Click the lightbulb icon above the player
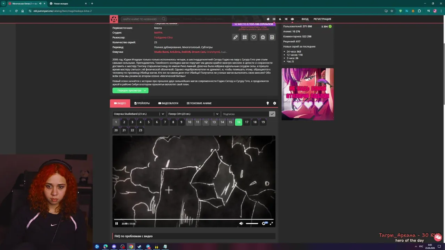This screenshot has height=250, width=445. (268, 103)
